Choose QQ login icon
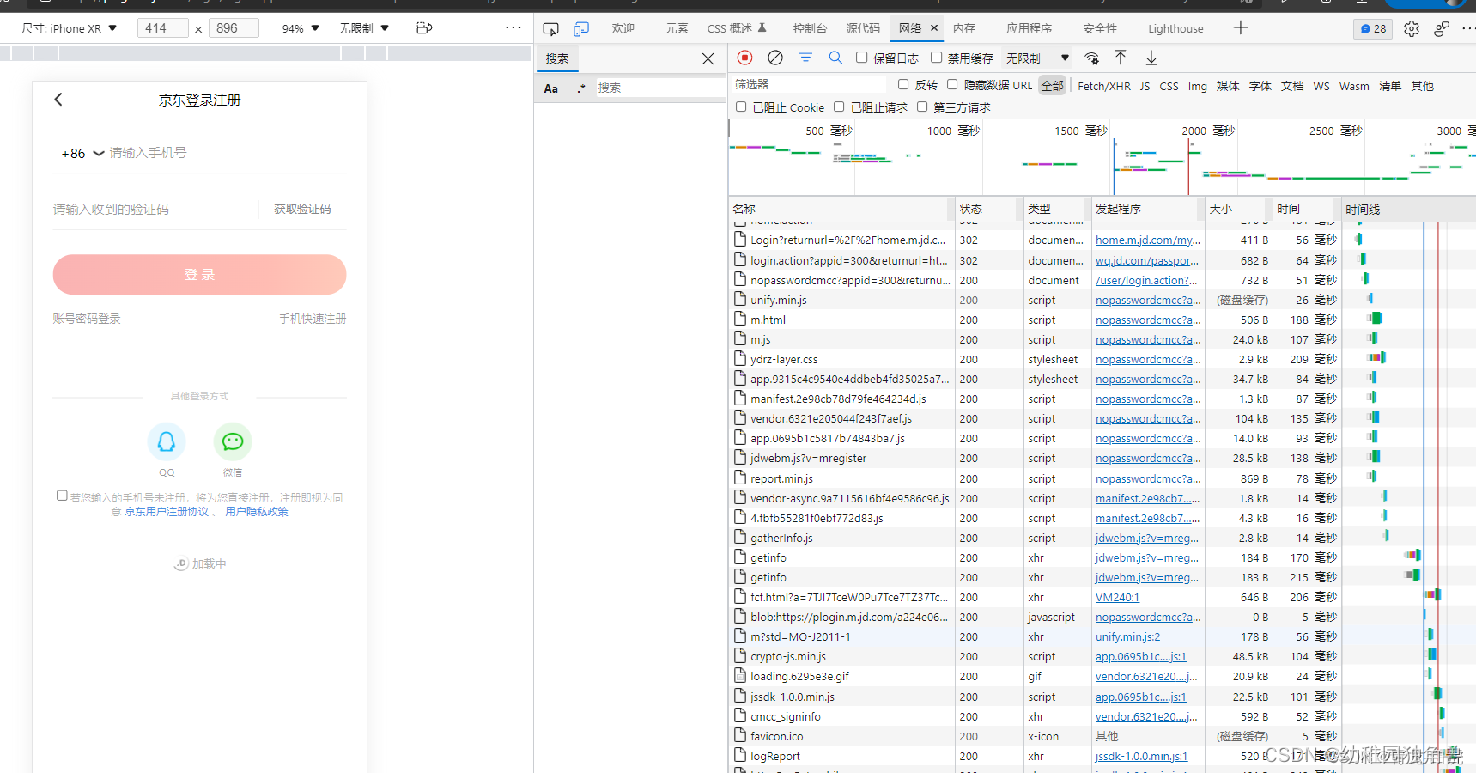 (x=167, y=441)
